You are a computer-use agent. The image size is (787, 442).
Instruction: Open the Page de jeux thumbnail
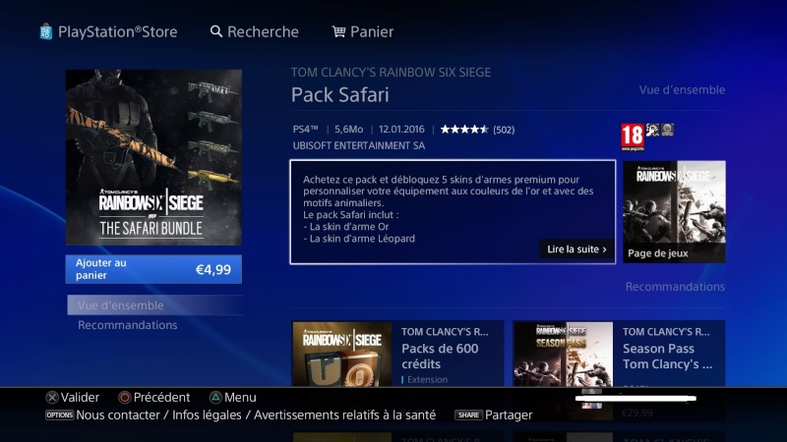point(674,211)
